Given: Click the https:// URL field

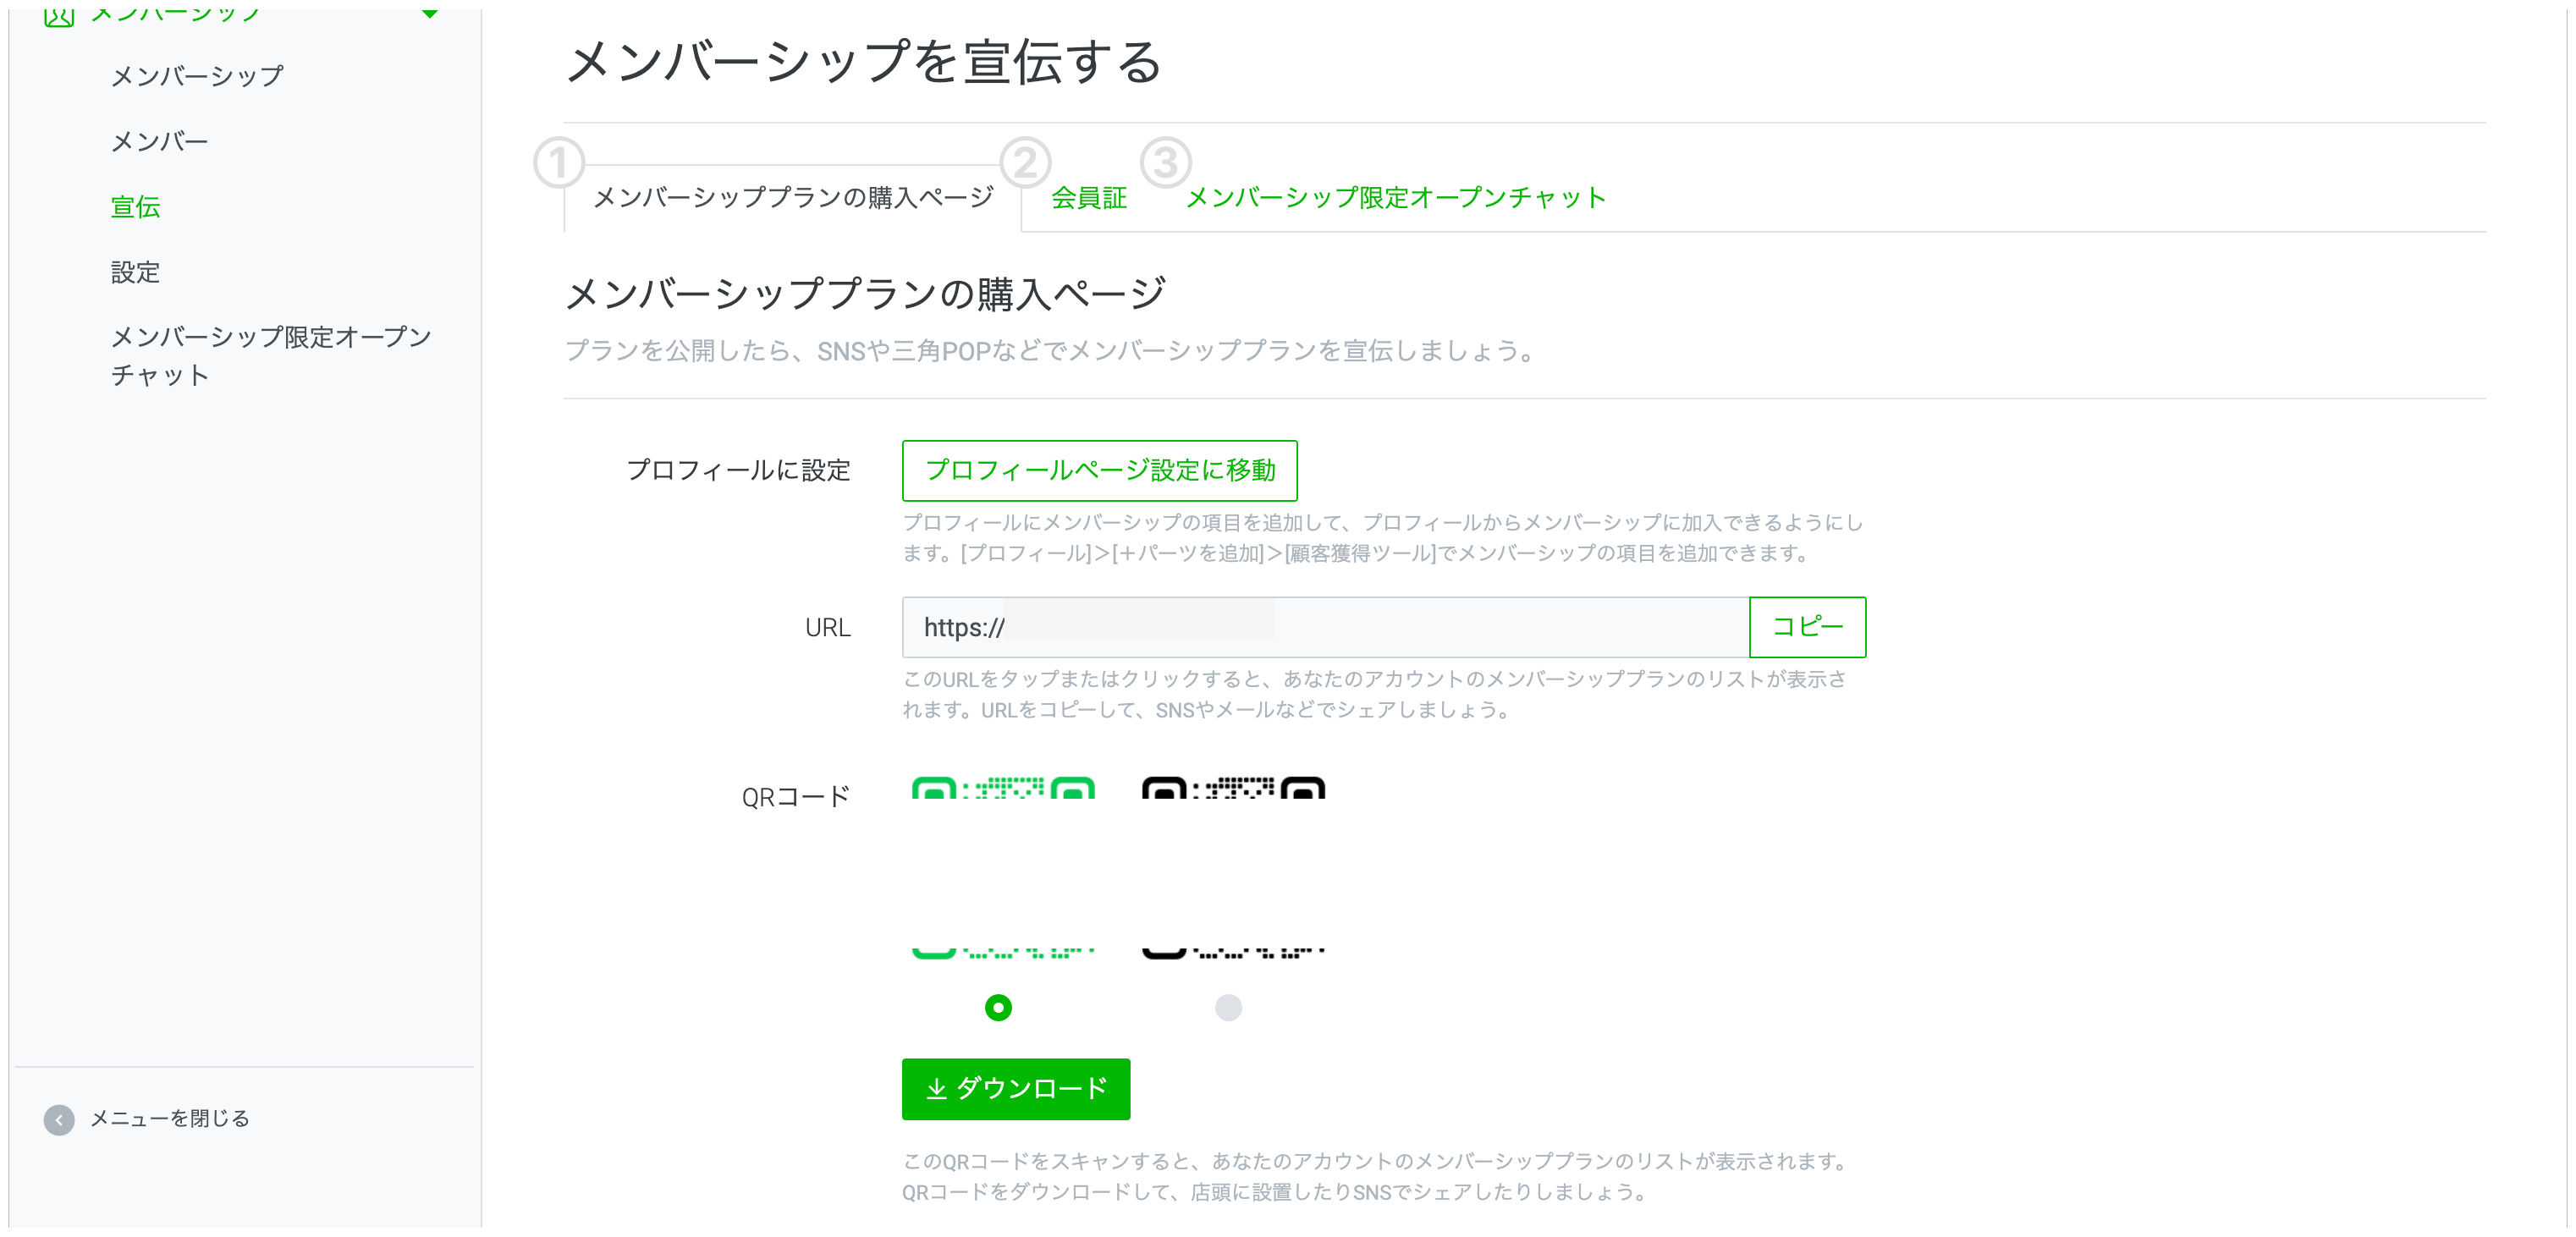Looking at the screenshot, I should click(1325, 627).
